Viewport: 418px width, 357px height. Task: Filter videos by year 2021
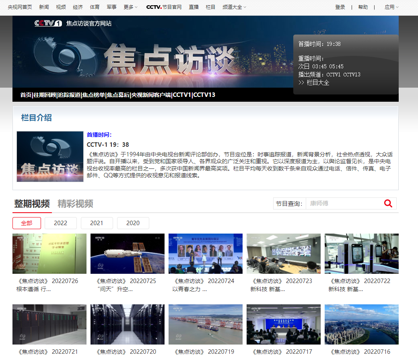pyautogui.click(x=97, y=223)
